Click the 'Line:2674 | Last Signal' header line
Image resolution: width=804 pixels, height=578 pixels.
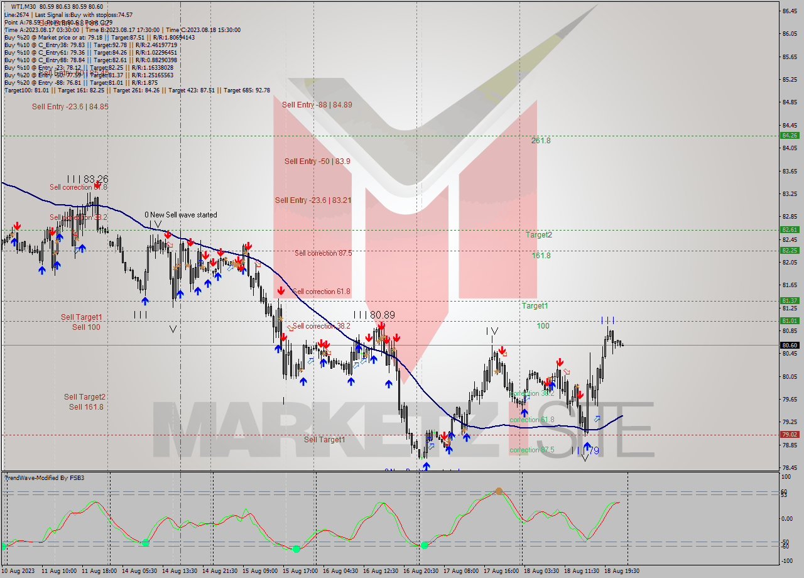[x=68, y=14]
